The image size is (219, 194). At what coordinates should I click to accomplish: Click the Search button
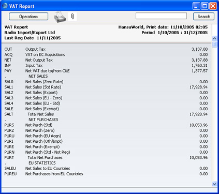click(x=203, y=17)
